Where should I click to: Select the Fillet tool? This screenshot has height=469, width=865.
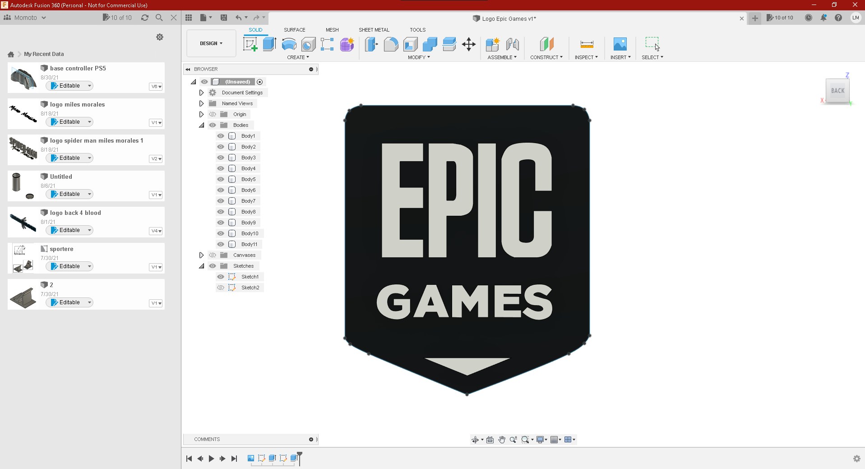[x=391, y=44]
